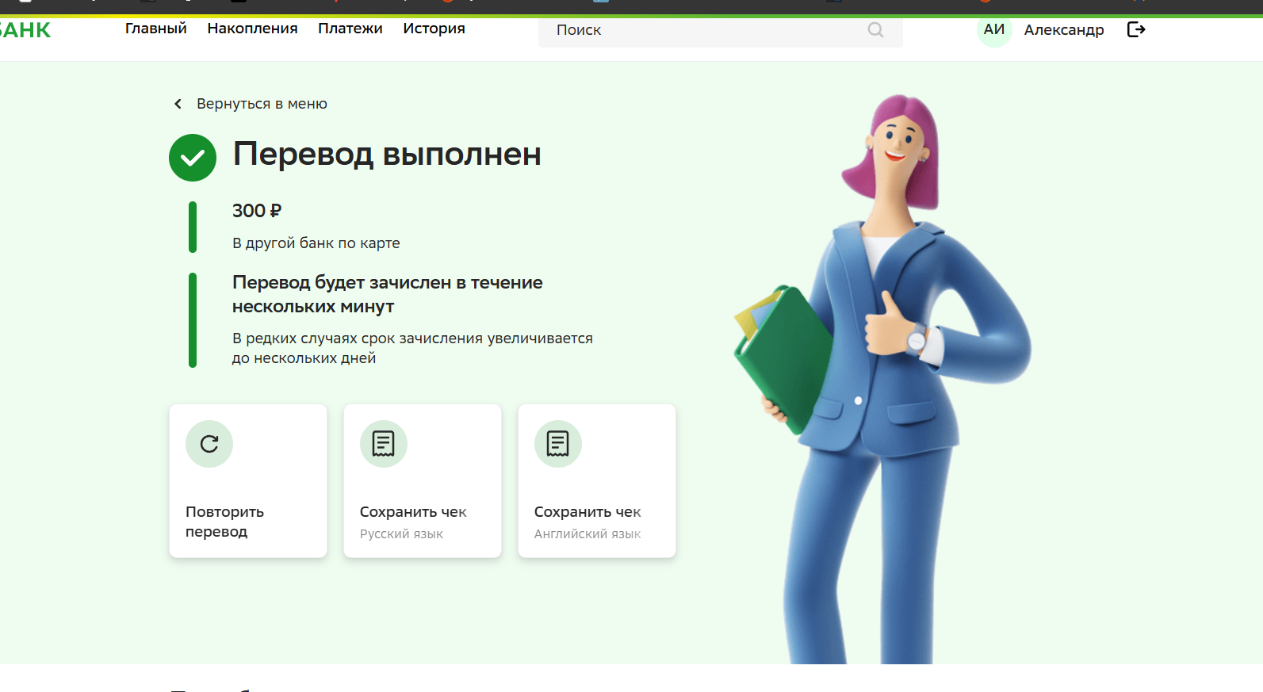Click the search magnifier icon
The image size is (1263, 692).
[x=875, y=30]
